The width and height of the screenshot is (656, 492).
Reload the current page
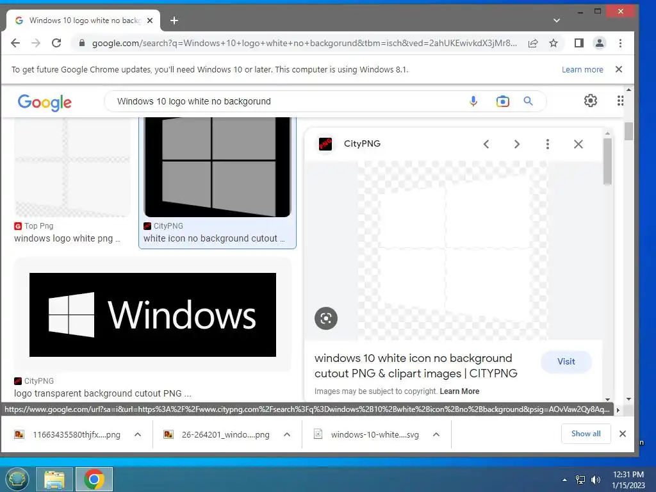click(56, 43)
